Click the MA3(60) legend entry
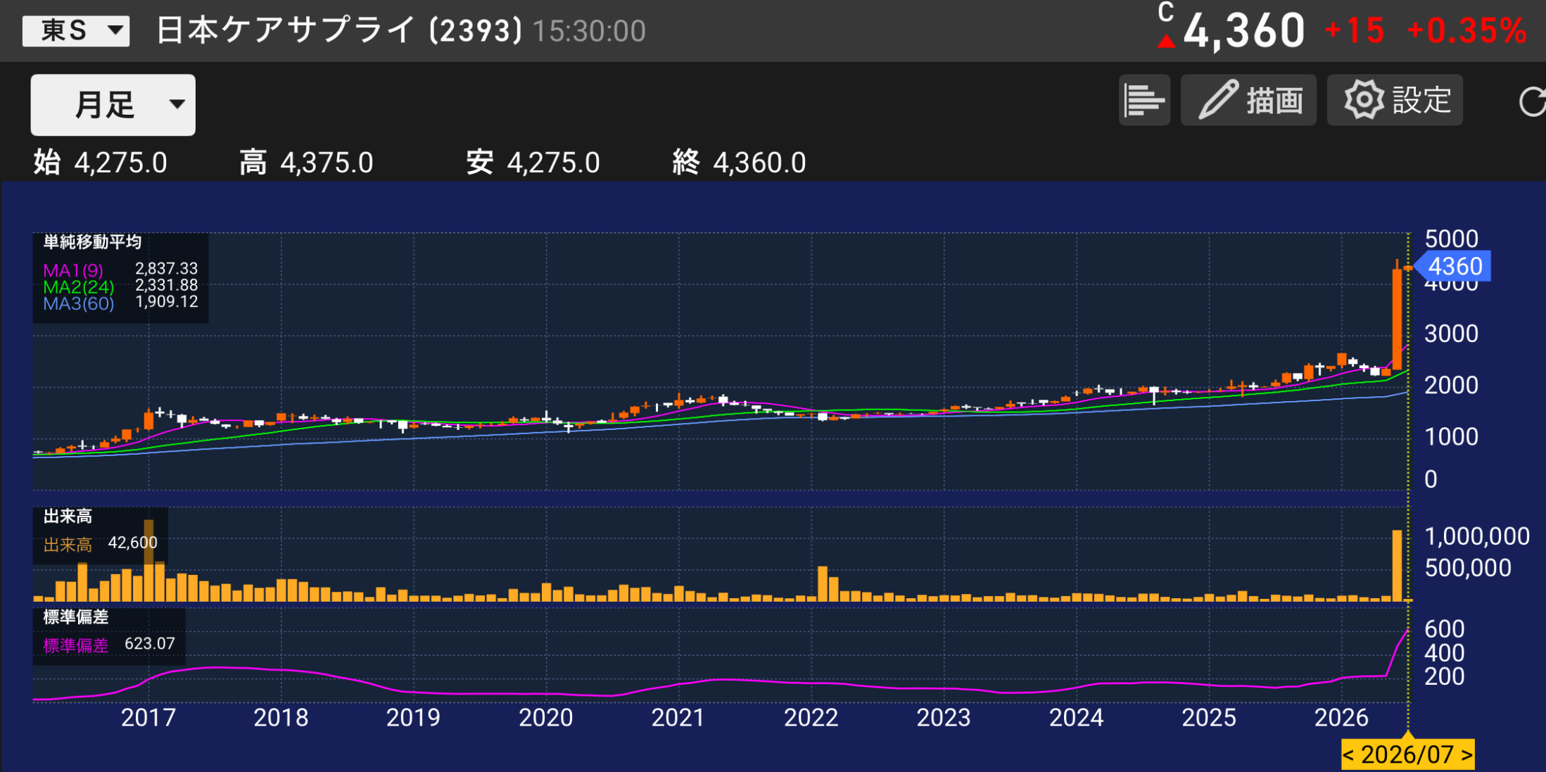Image resolution: width=1546 pixels, height=772 pixels. [x=79, y=304]
